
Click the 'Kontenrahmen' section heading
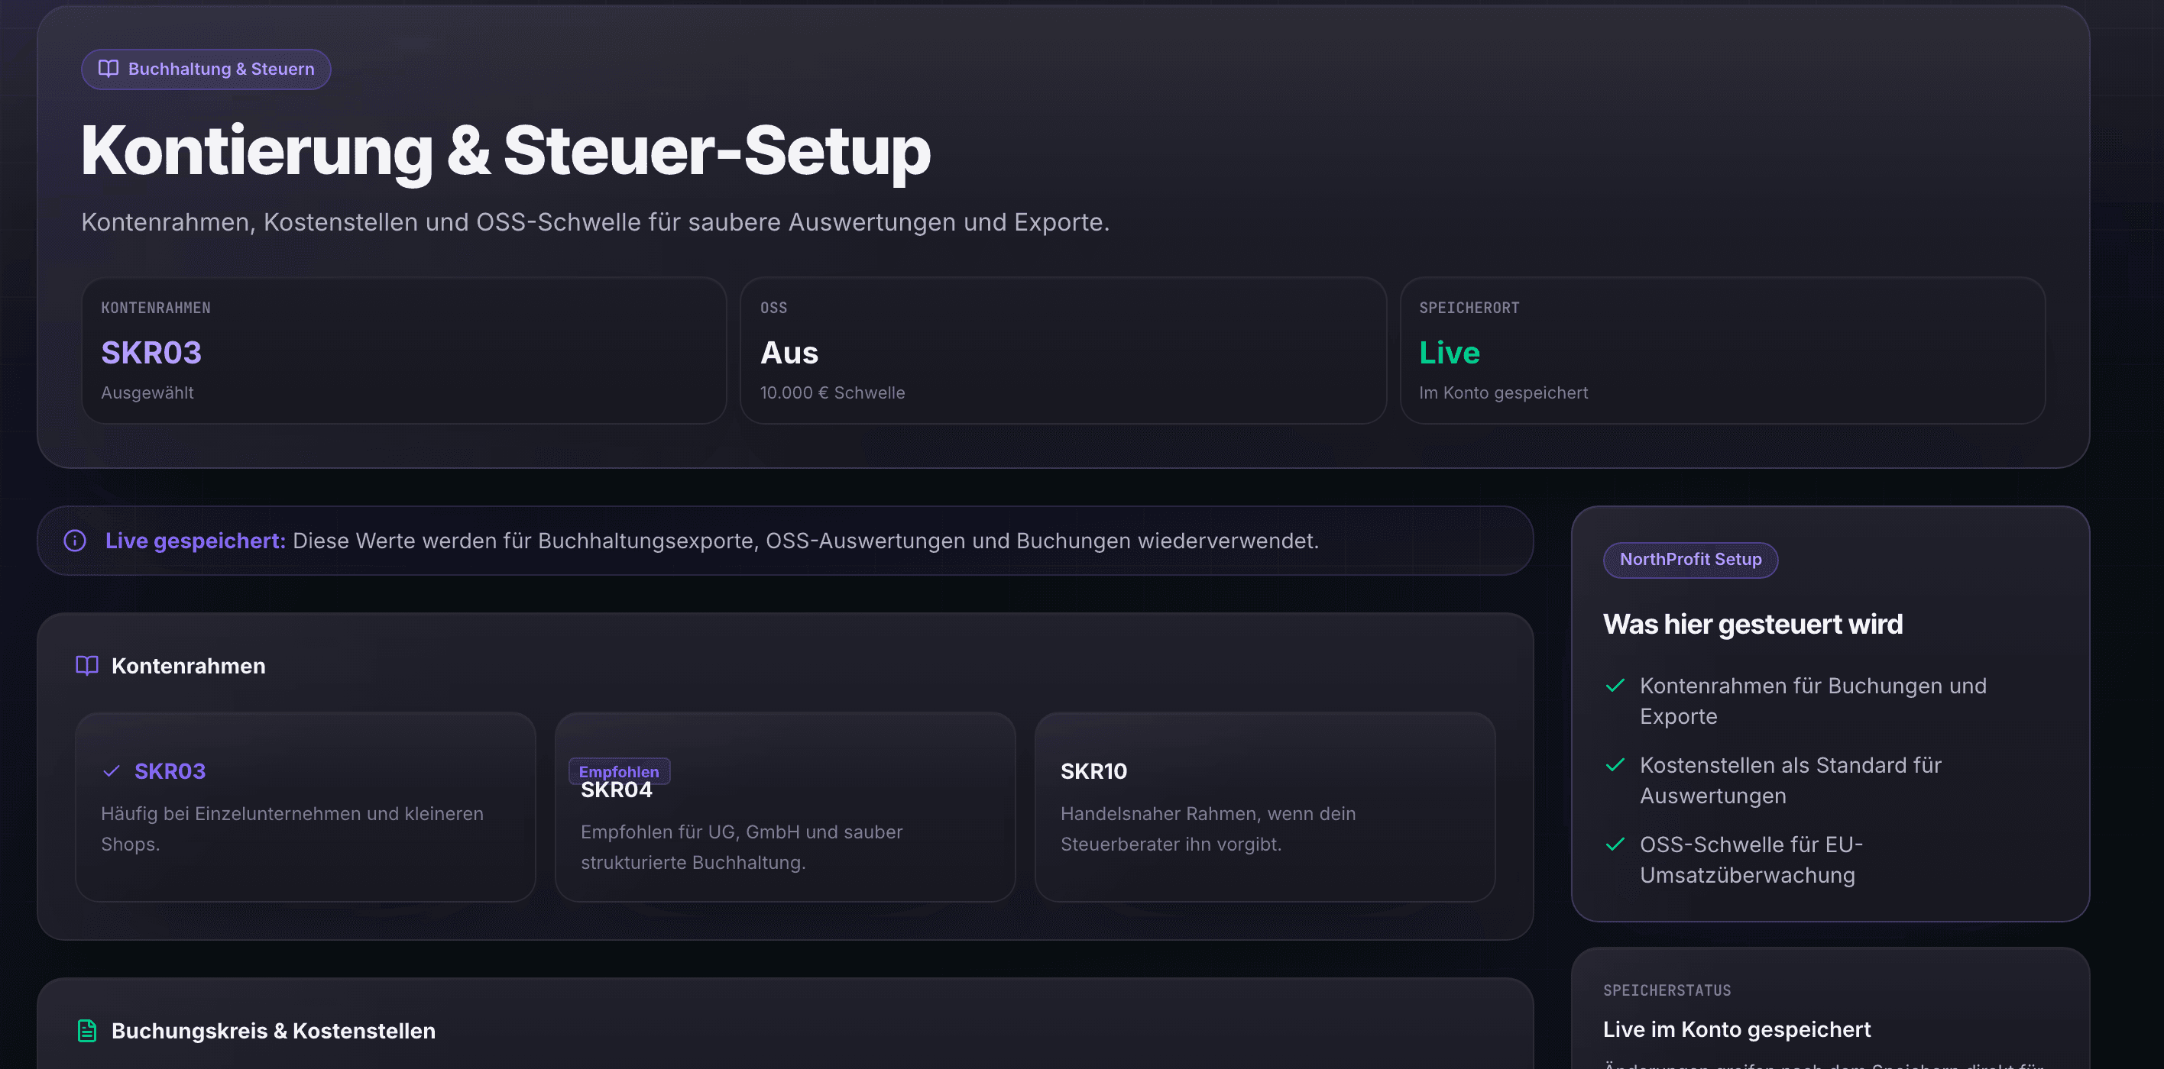[188, 666]
